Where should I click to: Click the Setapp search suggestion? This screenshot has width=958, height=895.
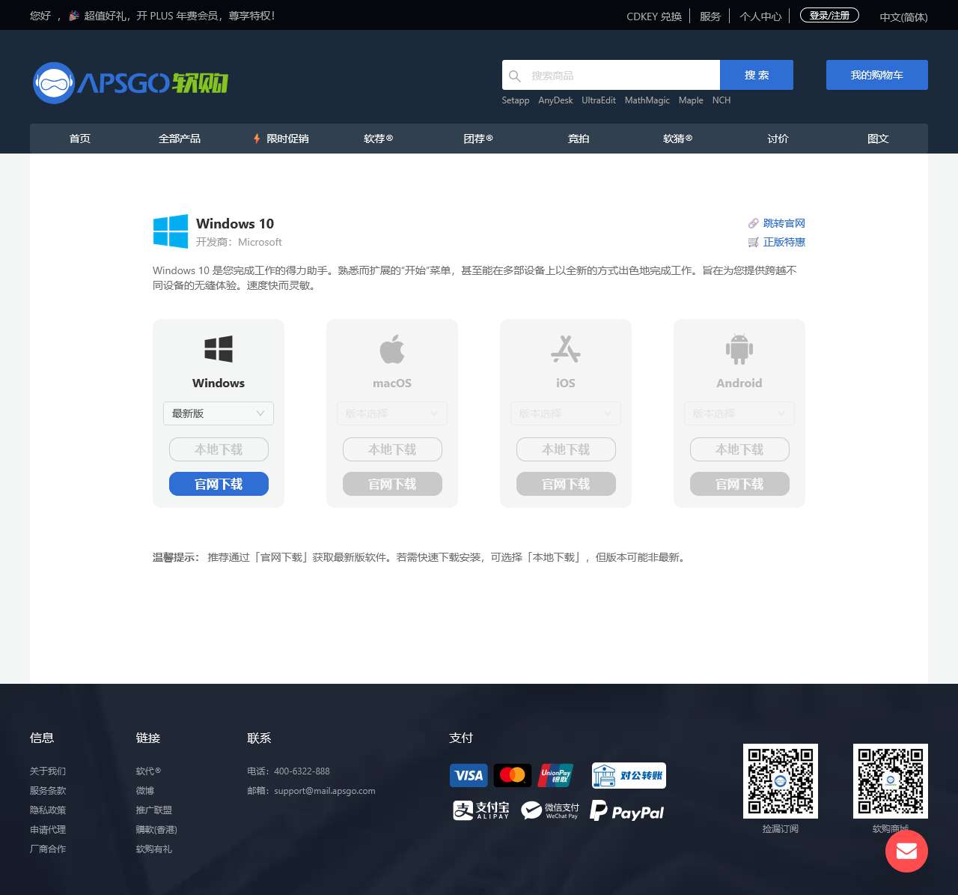pos(516,100)
